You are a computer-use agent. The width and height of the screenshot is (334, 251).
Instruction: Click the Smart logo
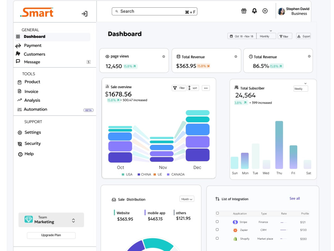(x=37, y=12)
